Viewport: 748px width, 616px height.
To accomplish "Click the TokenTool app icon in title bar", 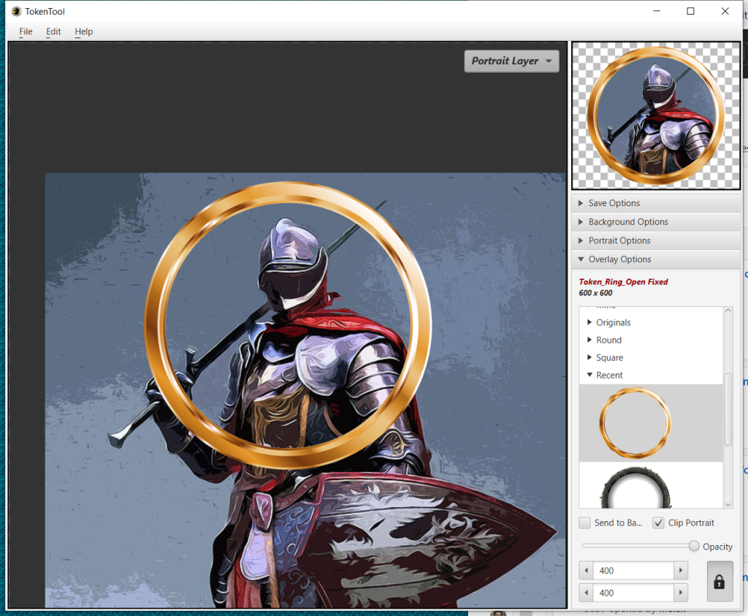I will click(15, 11).
